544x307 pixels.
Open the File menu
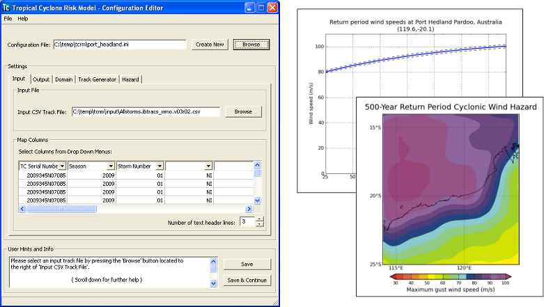pos(8,18)
